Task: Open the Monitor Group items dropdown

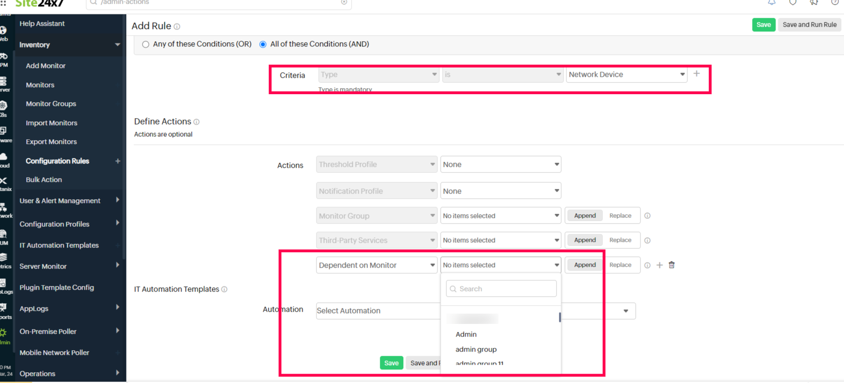Action: 501,216
